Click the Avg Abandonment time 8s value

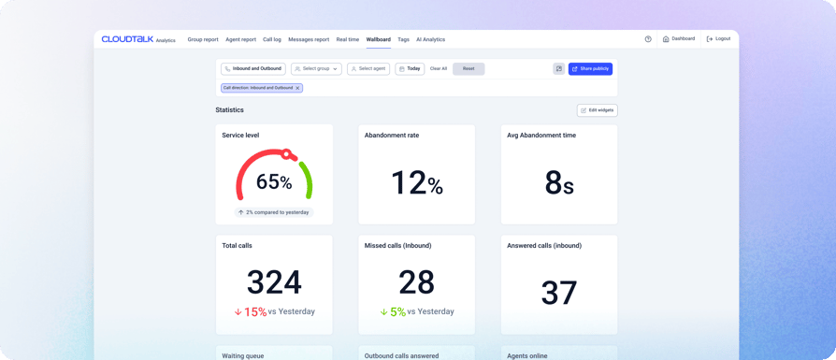pos(559,183)
